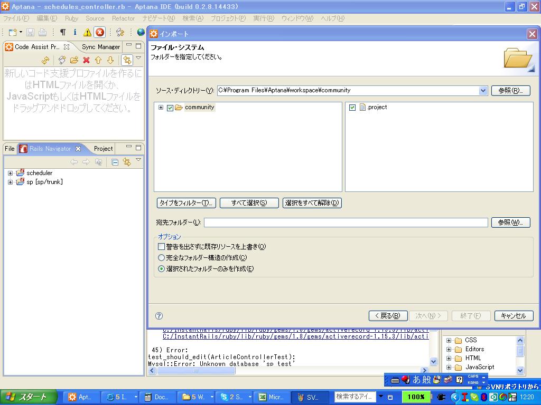Click the blue info toolbar icon
Image resolution: width=541 pixels, height=405 pixels.
point(75,32)
